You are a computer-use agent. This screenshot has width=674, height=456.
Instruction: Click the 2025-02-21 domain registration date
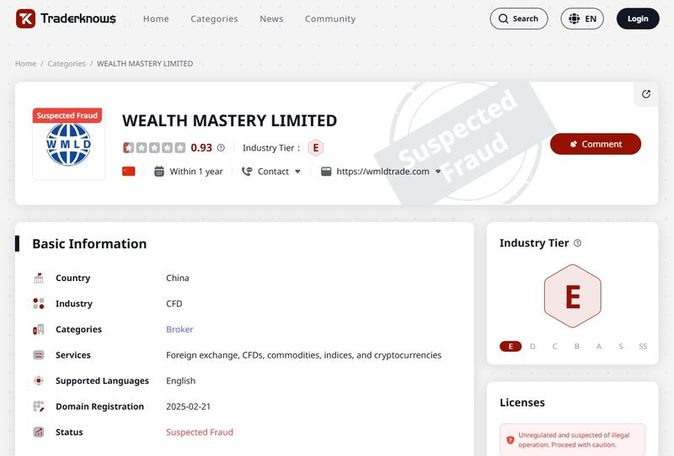pyautogui.click(x=188, y=406)
